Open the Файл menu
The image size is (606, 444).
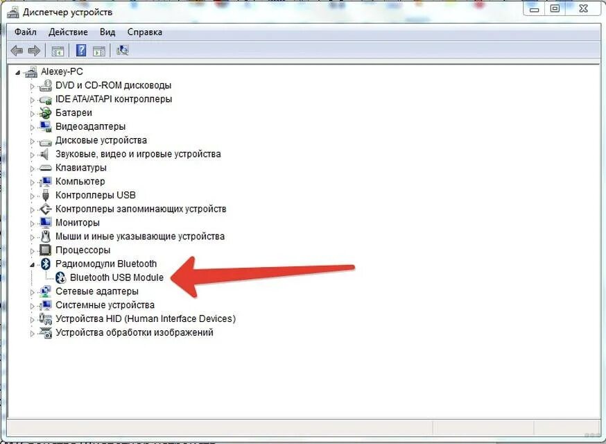(x=26, y=32)
